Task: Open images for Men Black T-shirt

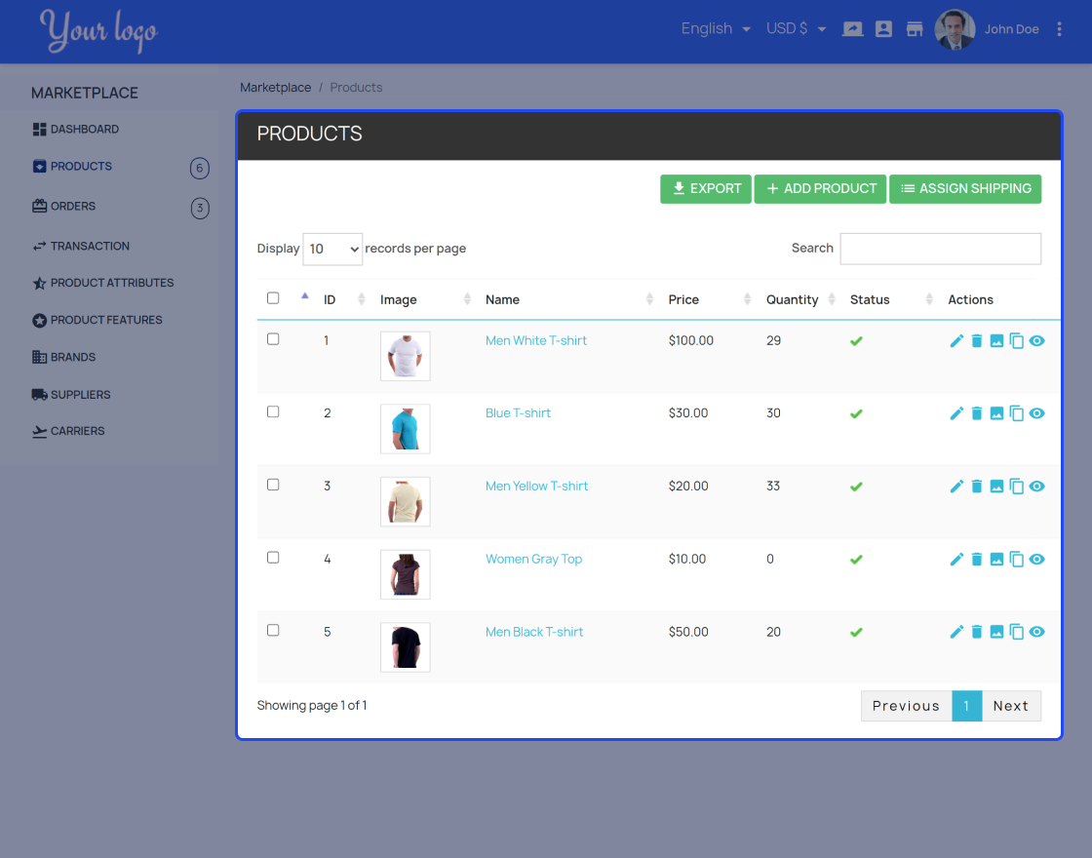Action: click(x=996, y=632)
